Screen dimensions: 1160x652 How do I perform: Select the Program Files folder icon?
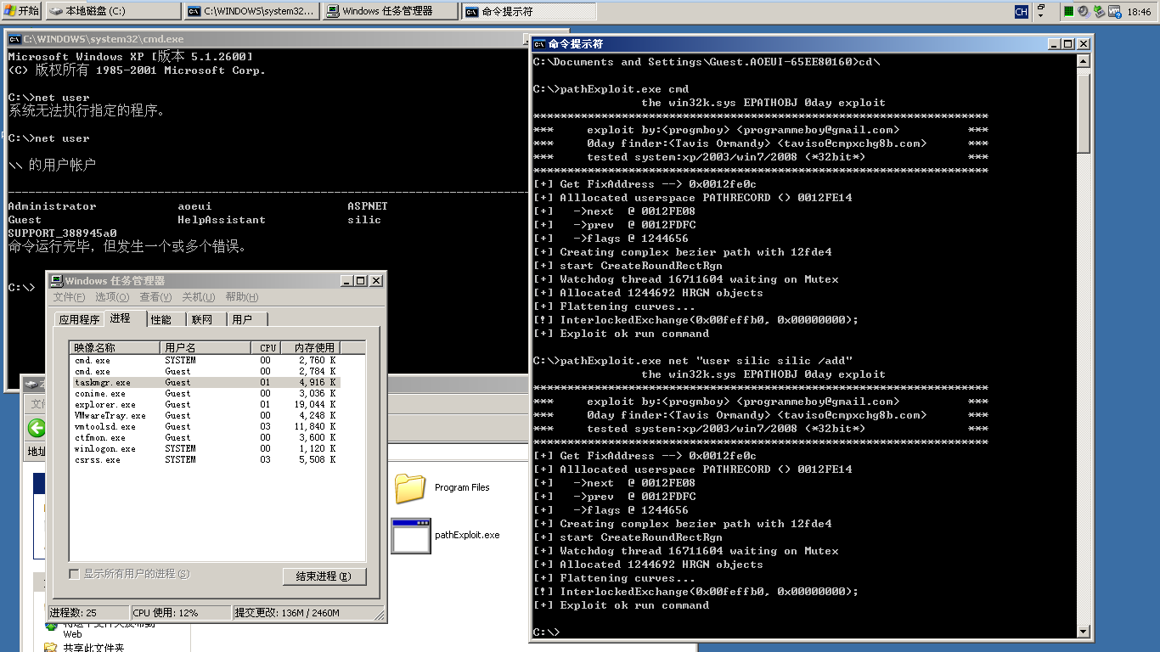410,487
